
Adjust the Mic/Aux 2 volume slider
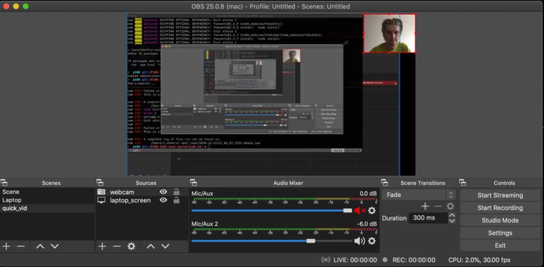pos(271,240)
